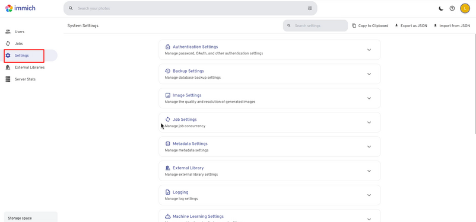Click the Image Settings picture icon
The height and width of the screenshot is (222, 476).
pos(167,95)
